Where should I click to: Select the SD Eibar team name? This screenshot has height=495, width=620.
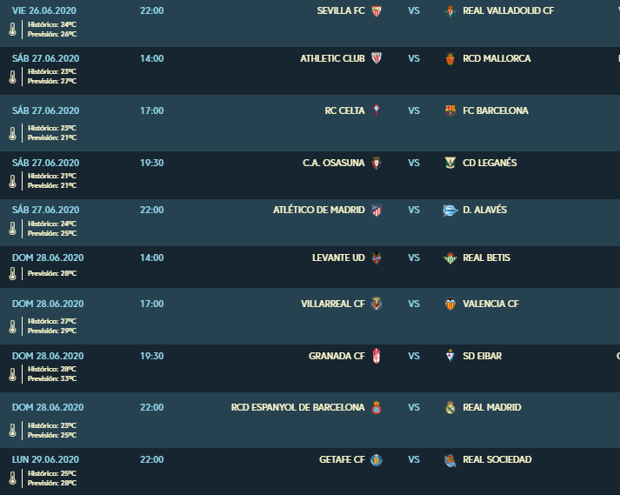482,356
